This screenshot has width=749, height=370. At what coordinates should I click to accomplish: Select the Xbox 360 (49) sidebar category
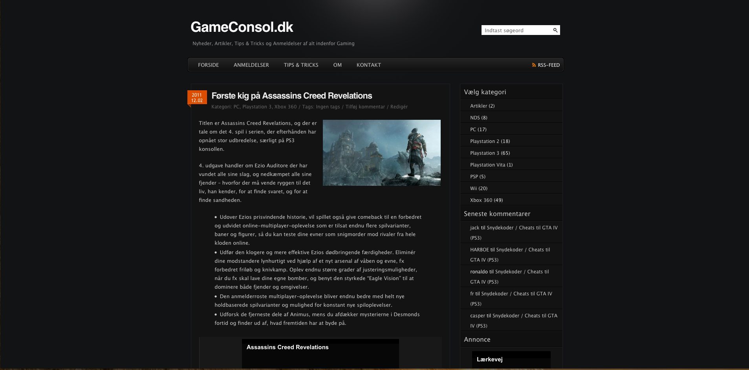[487, 200]
